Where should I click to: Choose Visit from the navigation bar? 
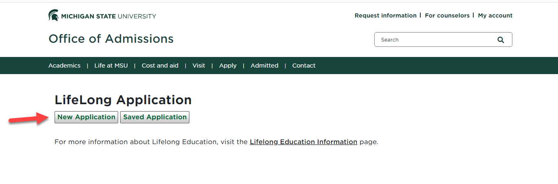[199, 66]
